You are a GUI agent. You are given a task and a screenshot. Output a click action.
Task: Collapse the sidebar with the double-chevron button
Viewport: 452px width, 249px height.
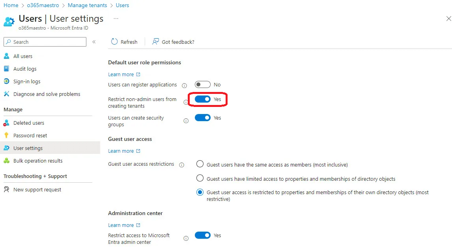tap(94, 42)
